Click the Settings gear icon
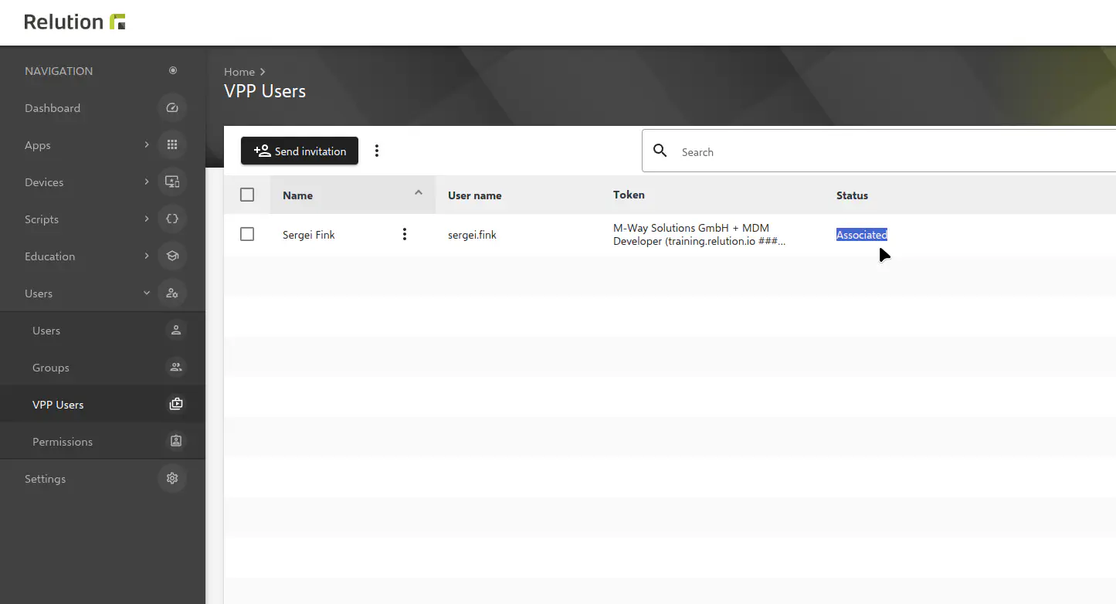The image size is (1116, 604). (172, 479)
